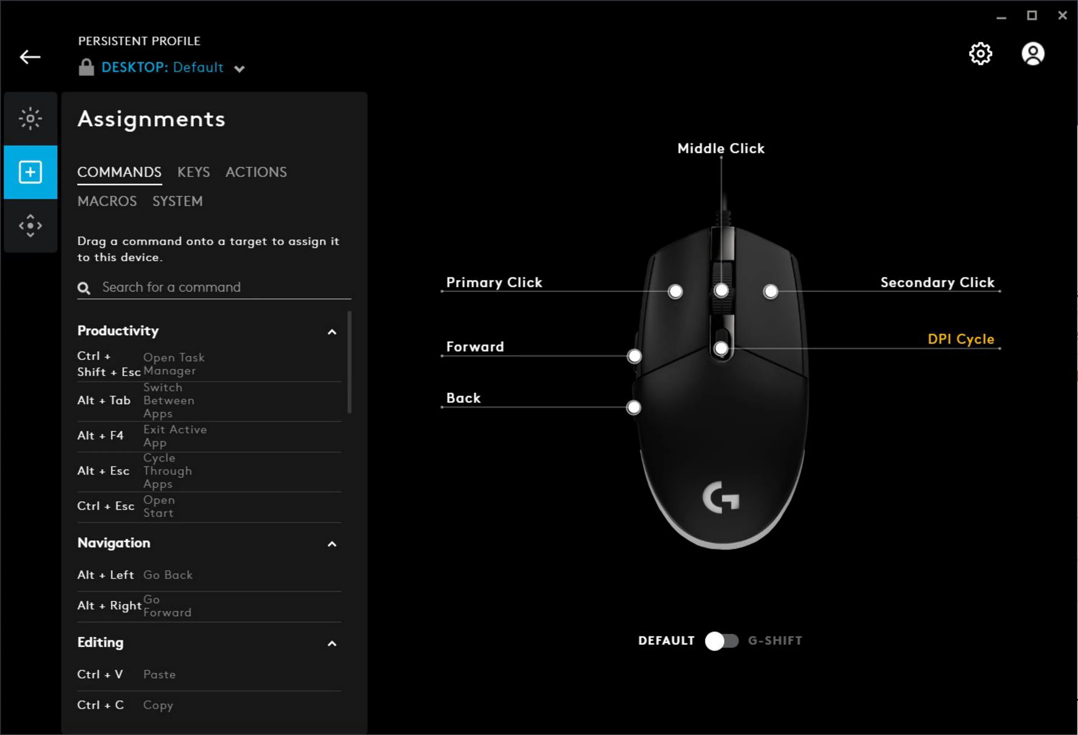Click the Search for a command field

pyautogui.click(x=214, y=288)
